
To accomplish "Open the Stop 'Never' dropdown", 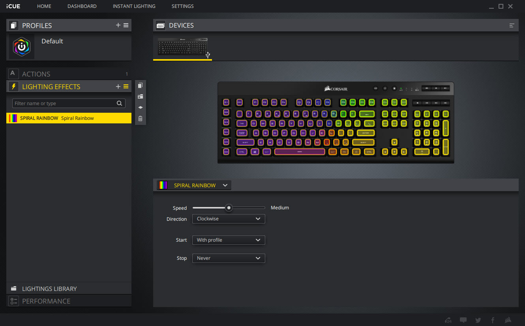I will tap(228, 258).
